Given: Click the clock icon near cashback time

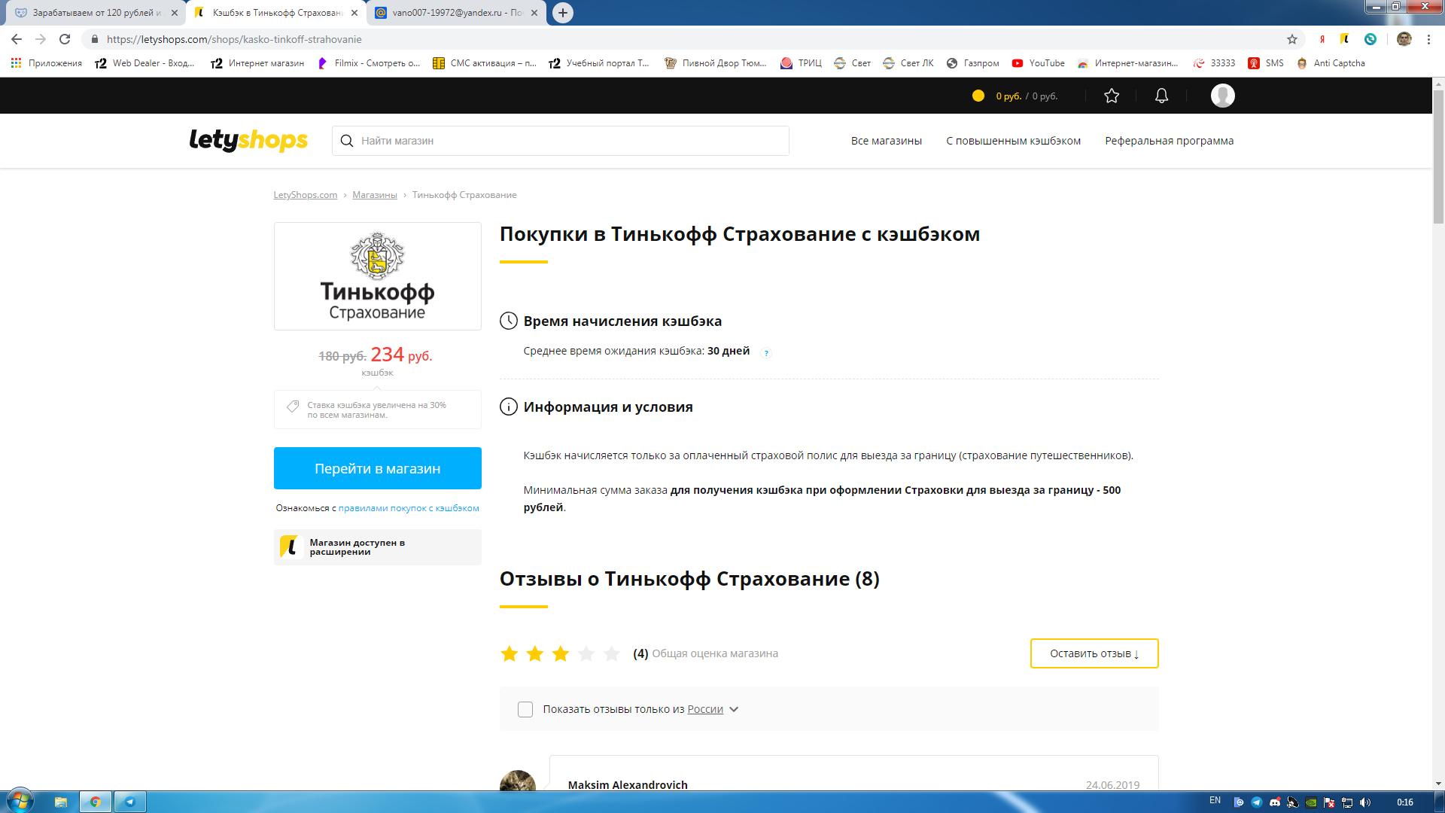Looking at the screenshot, I should [x=509, y=321].
